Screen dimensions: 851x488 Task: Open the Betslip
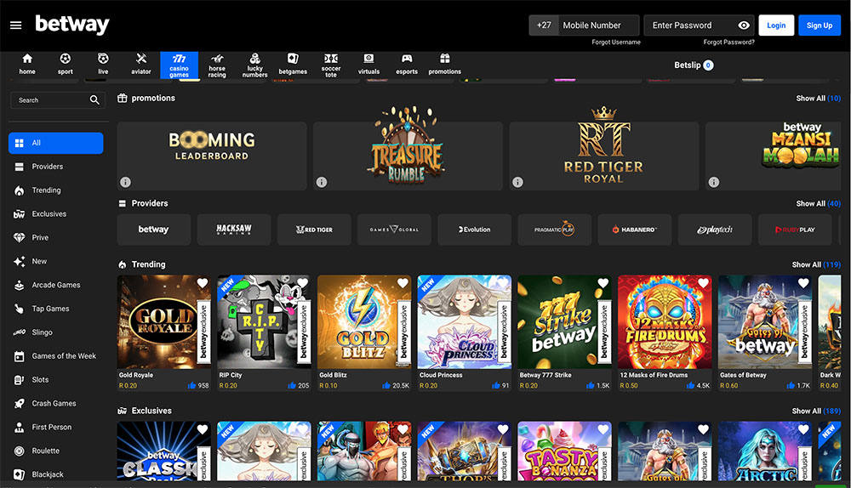coord(694,65)
